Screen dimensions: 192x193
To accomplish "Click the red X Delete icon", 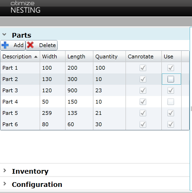I will coord(30,45).
